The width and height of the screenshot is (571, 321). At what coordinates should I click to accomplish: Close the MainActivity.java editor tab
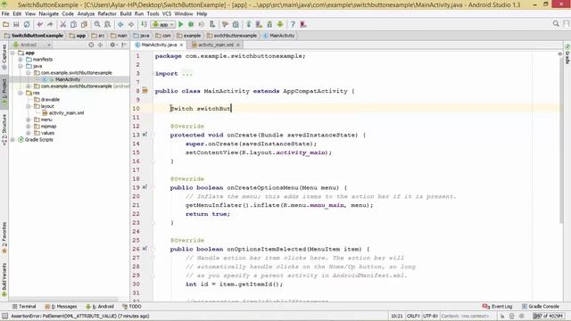click(x=181, y=45)
